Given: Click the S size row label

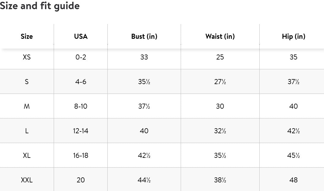Looking at the screenshot, I should [27, 82].
